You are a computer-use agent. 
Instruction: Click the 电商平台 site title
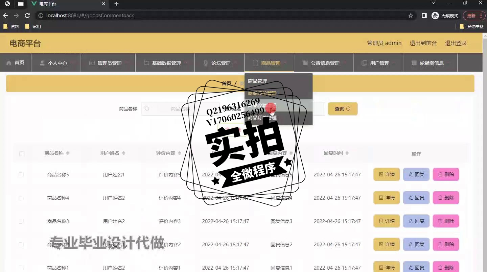coord(25,43)
